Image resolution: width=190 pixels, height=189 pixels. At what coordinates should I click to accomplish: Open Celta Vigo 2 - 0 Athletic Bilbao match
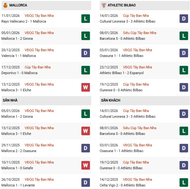123,185
